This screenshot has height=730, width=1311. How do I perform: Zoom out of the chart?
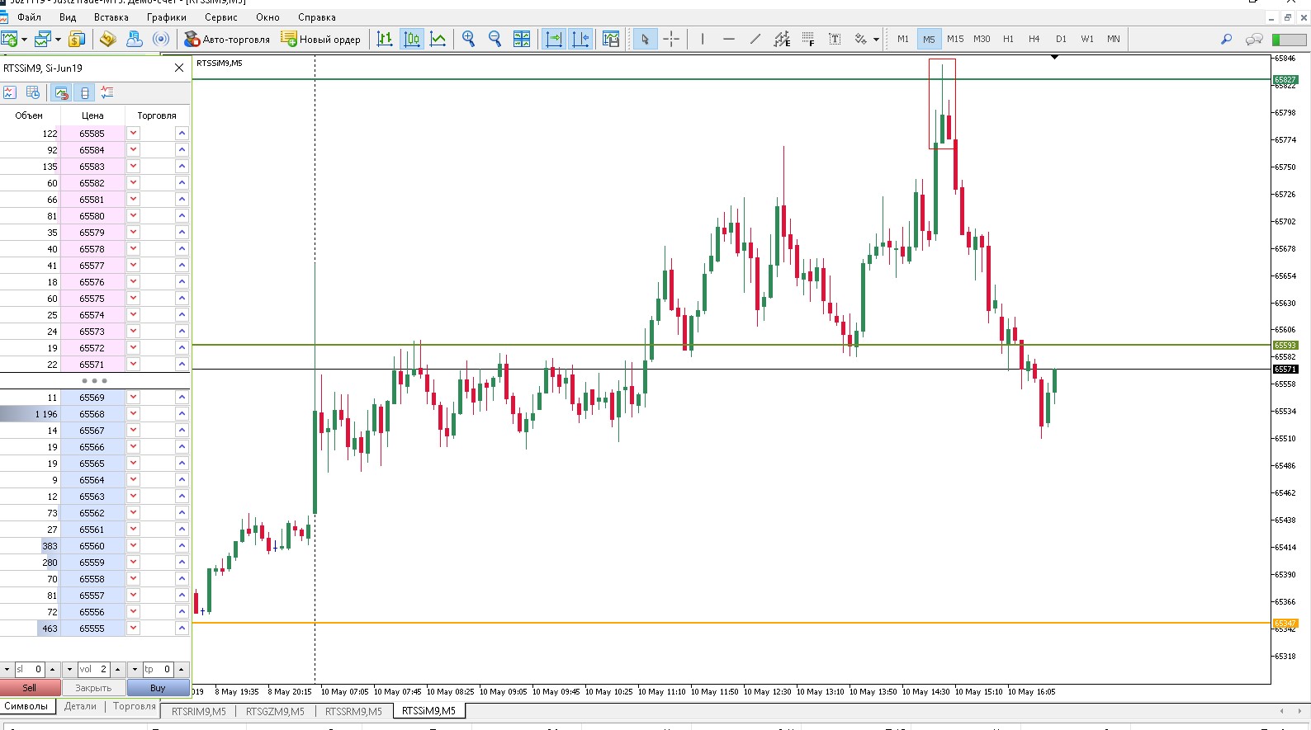coord(495,39)
